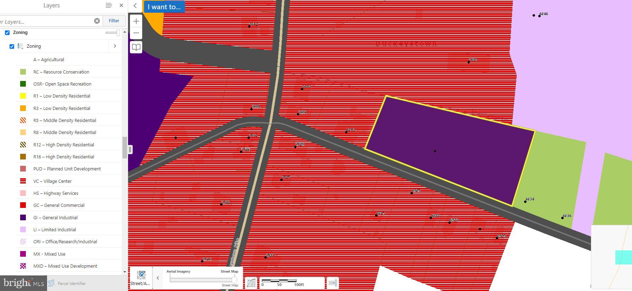Zoom out with the minus button
Viewport: 632px width, 291px height.
[136, 33]
